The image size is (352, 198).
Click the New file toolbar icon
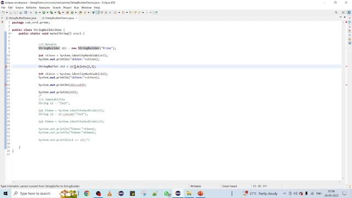[3, 13]
